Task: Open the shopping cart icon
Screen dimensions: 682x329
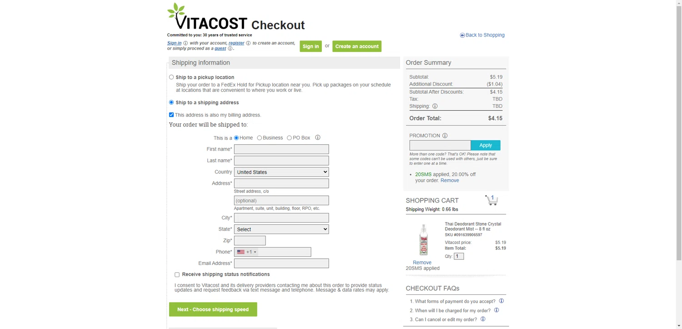Action: coord(491,200)
